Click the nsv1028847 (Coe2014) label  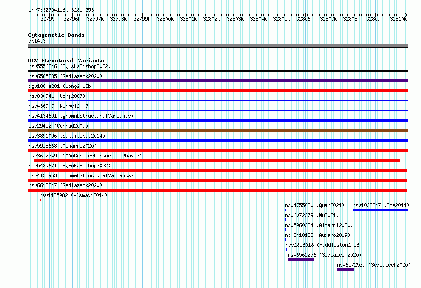click(381, 205)
